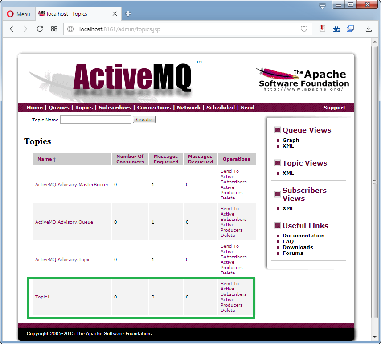Click the Topic Name input field
The height and width of the screenshot is (344, 381).
(95, 120)
